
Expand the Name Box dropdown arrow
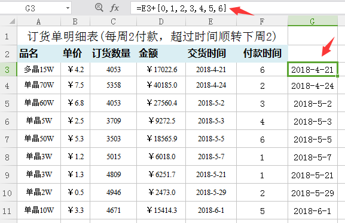point(68,8)
